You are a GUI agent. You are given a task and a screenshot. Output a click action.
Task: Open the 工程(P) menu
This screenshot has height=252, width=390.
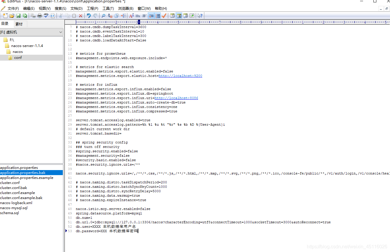tap(92, 9)
